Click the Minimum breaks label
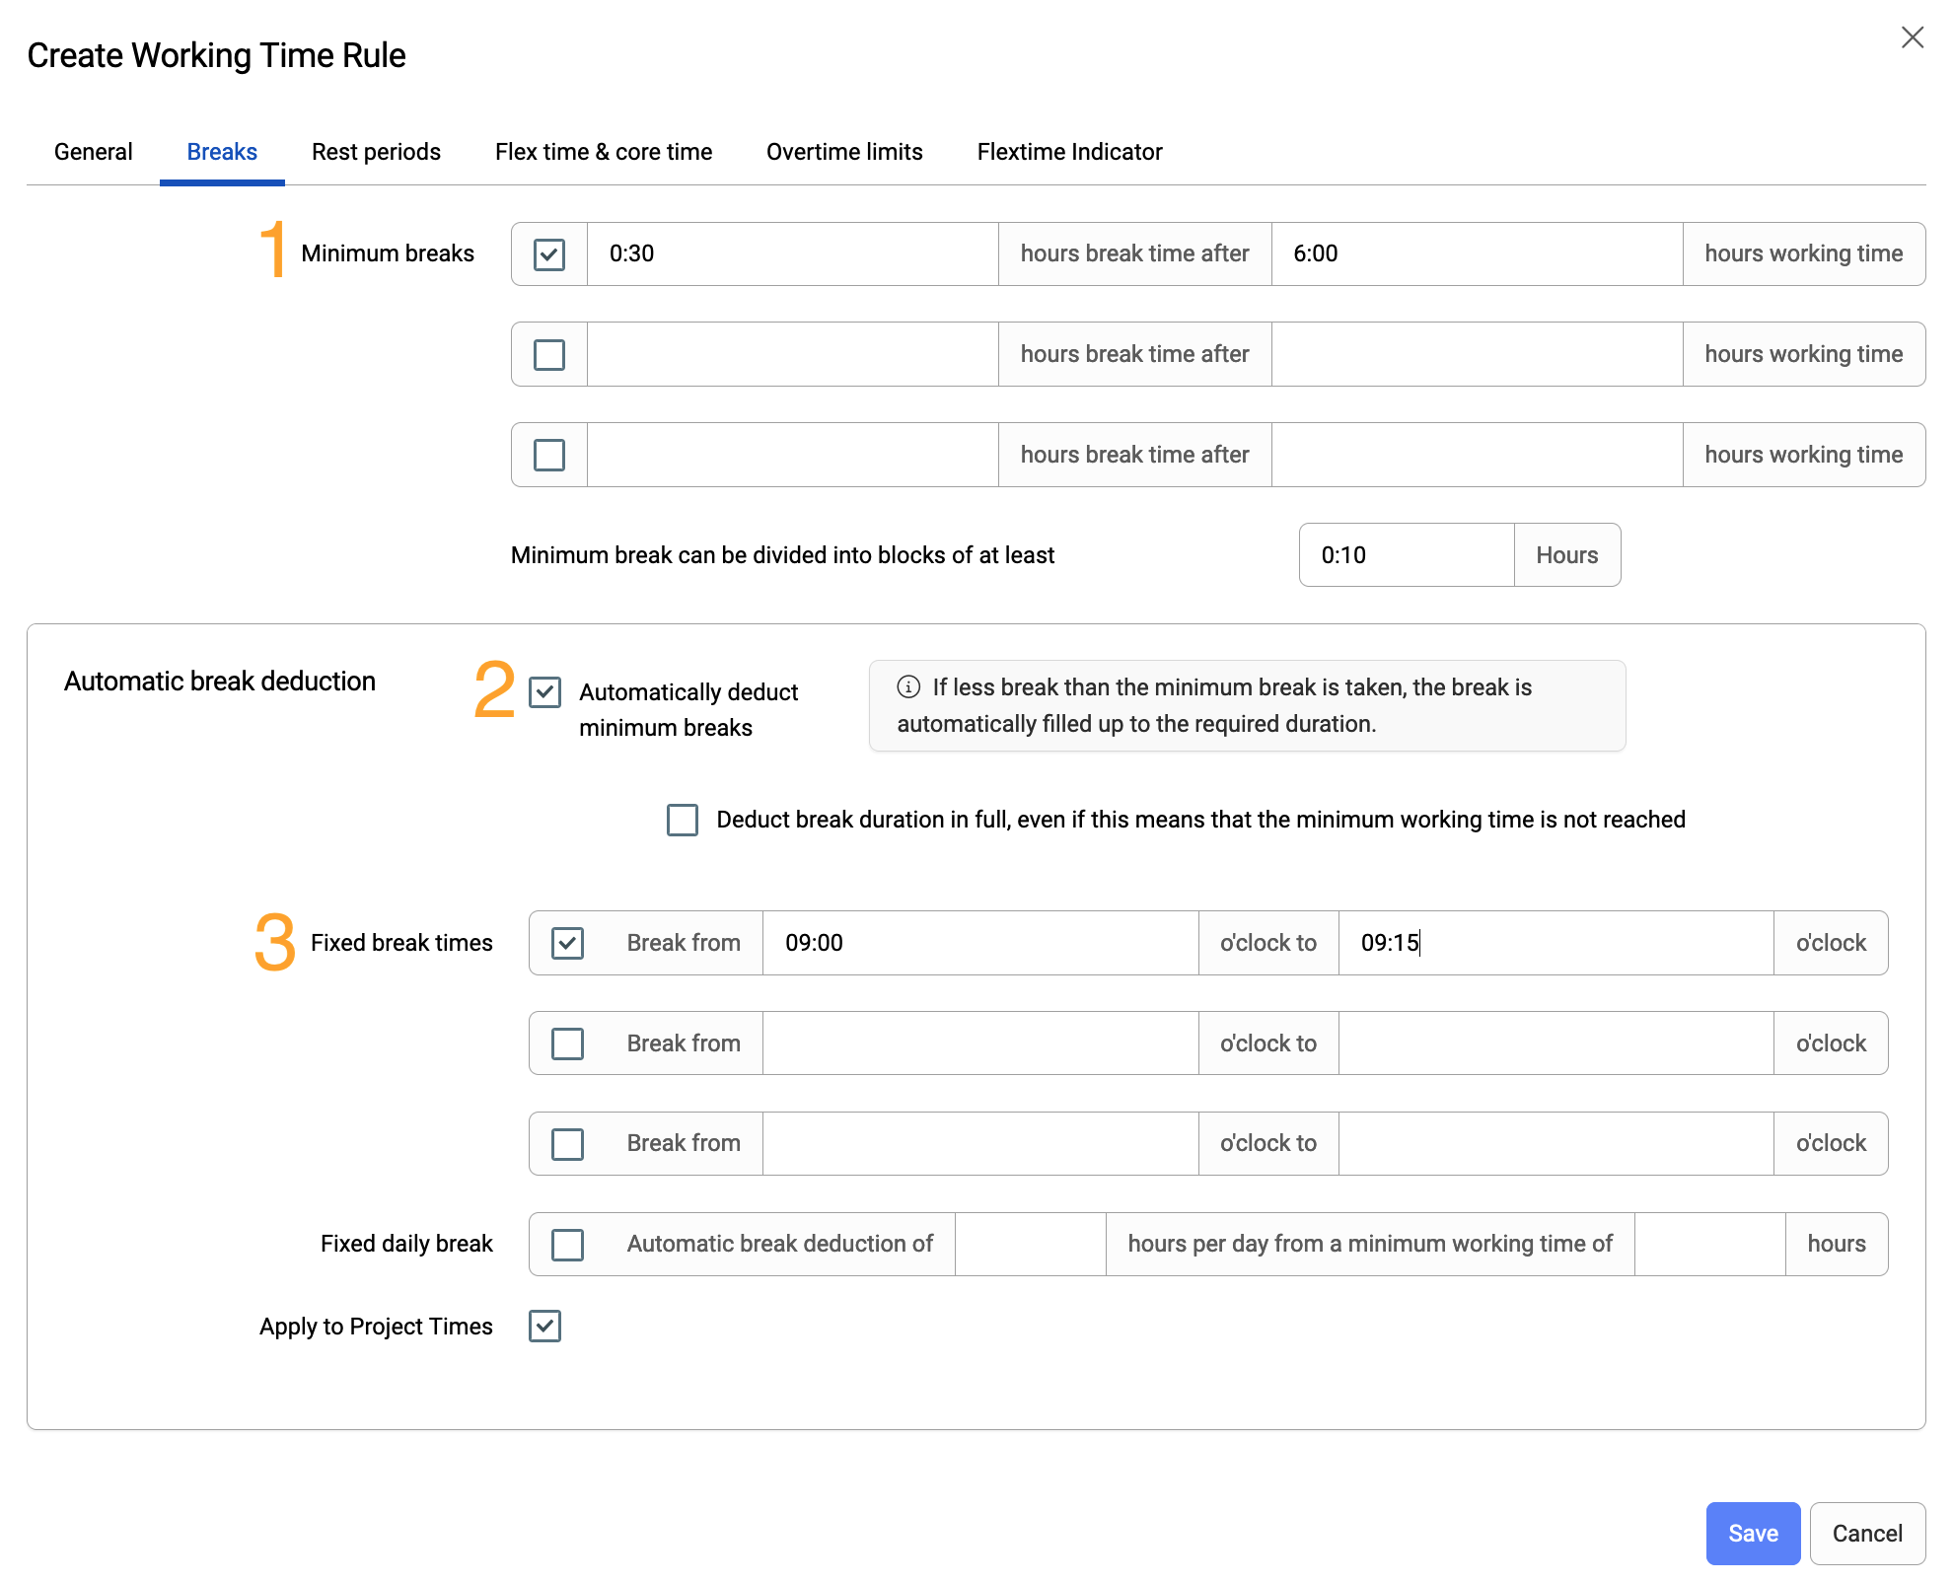The width and height of the screenshot is (1953, 1582). point(388,253)
